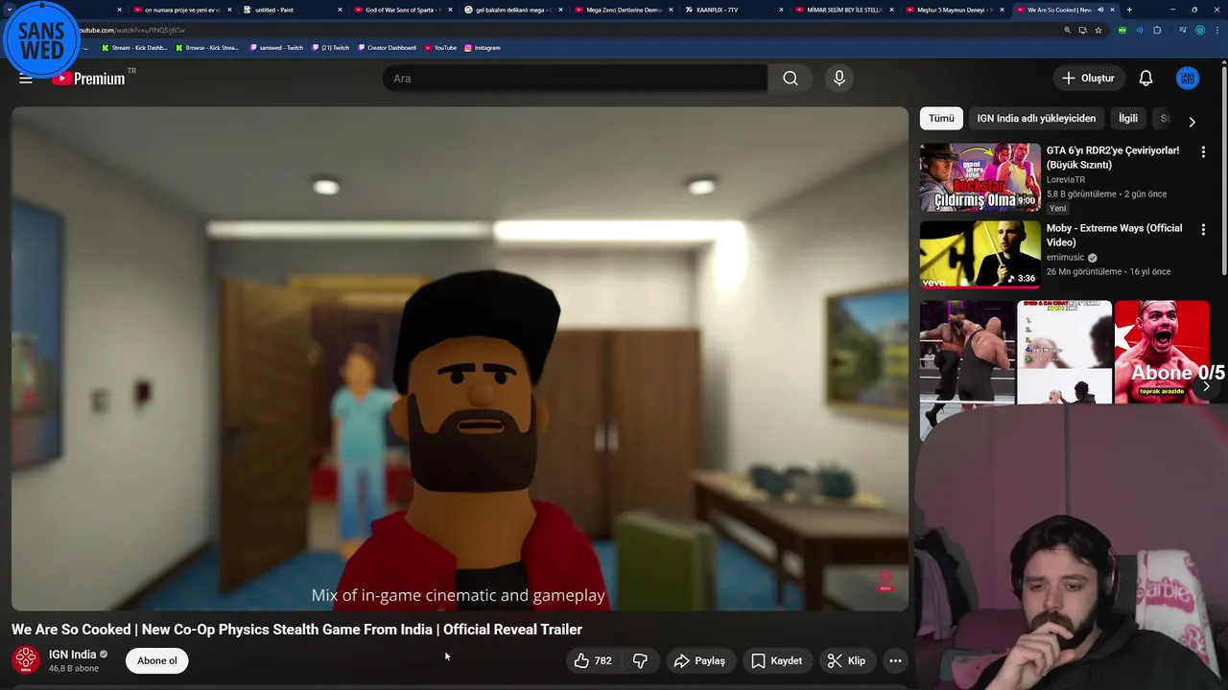This screenshot has height=690, width=1228.
Task: Open options menu for Moby Extreme Ways
Action: 1203,230
